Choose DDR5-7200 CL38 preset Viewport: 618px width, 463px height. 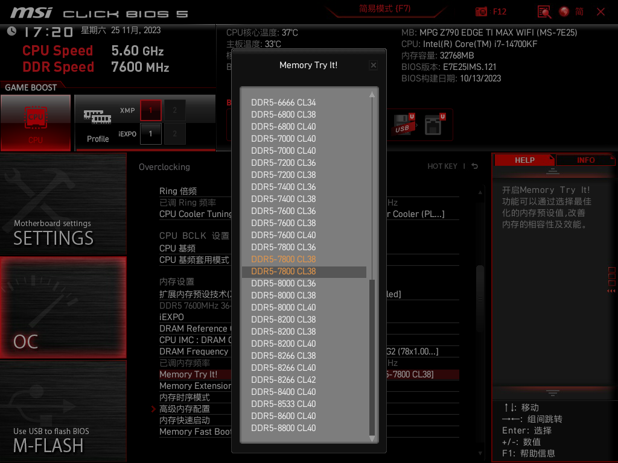pos(284,175)
